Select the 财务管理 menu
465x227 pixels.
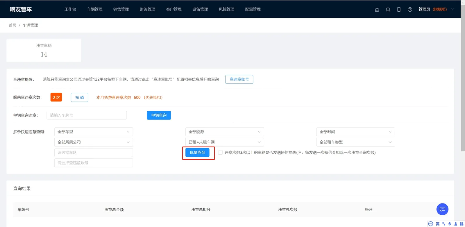[x=147, y=9]
